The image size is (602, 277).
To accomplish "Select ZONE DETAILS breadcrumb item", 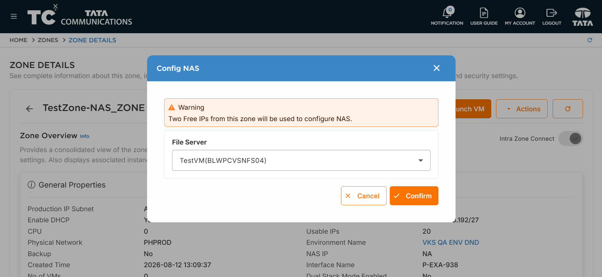I will click(92, 40).
